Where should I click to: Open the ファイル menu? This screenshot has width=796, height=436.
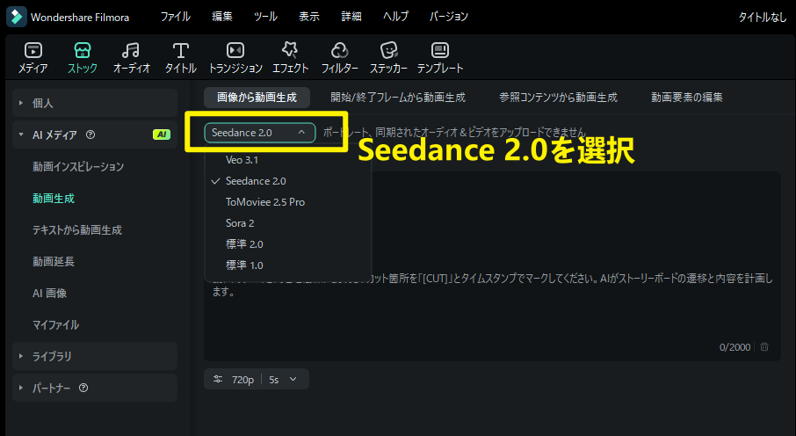(x=175, y=17)
